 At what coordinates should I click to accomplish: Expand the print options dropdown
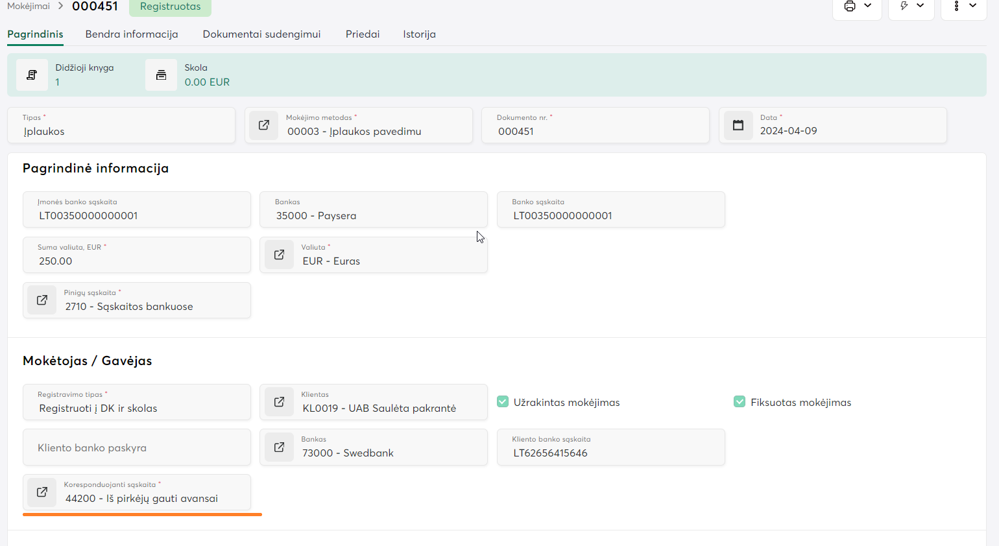[x=858, y=6]
